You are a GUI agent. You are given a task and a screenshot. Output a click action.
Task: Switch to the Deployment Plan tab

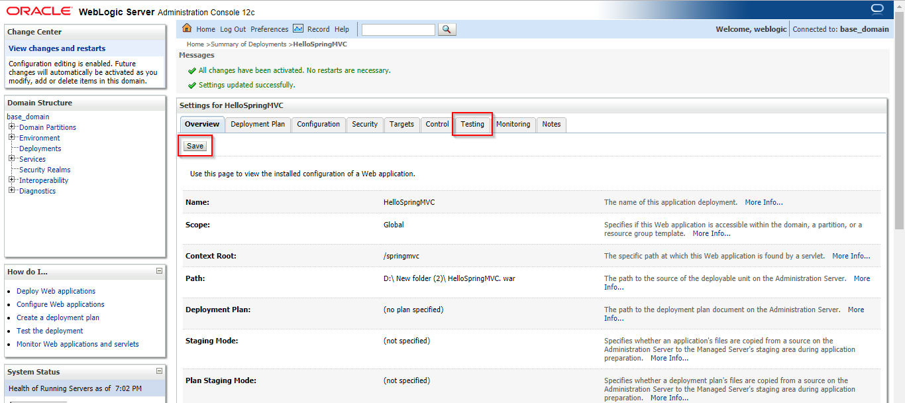point(258,125)
